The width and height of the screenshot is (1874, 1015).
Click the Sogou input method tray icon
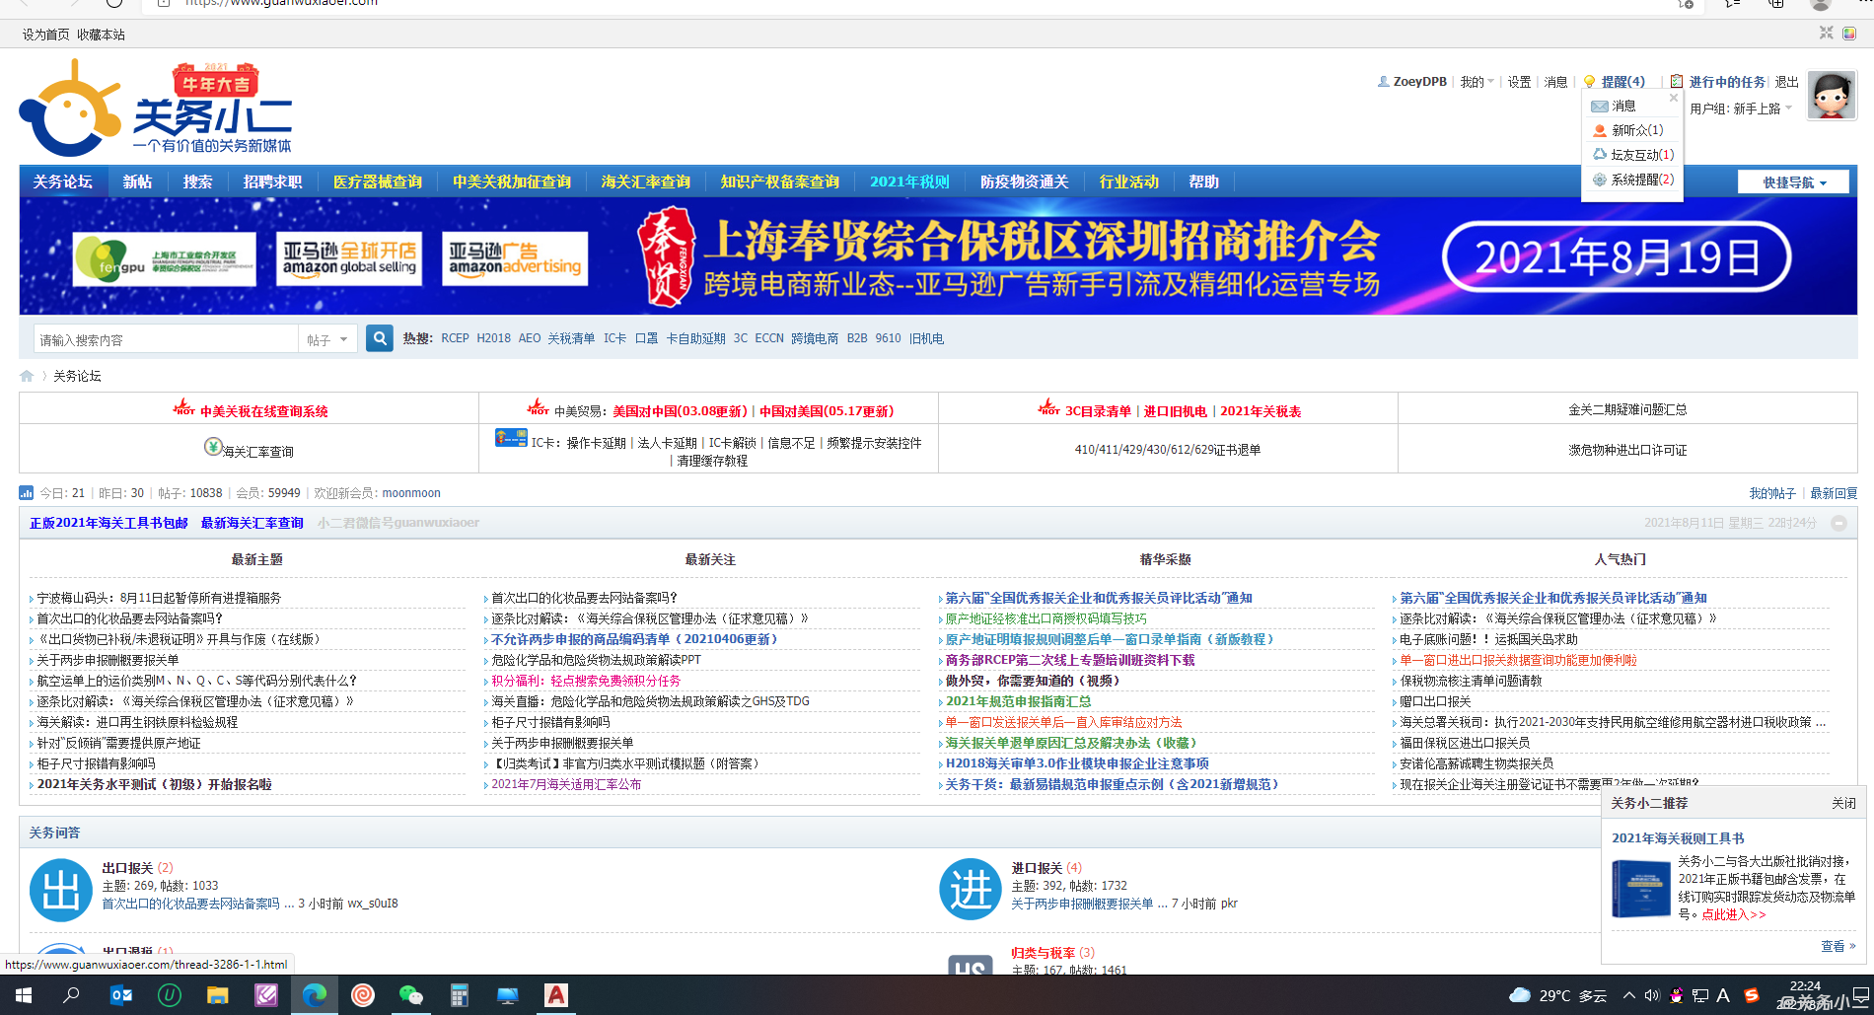tap(1752, 996)
